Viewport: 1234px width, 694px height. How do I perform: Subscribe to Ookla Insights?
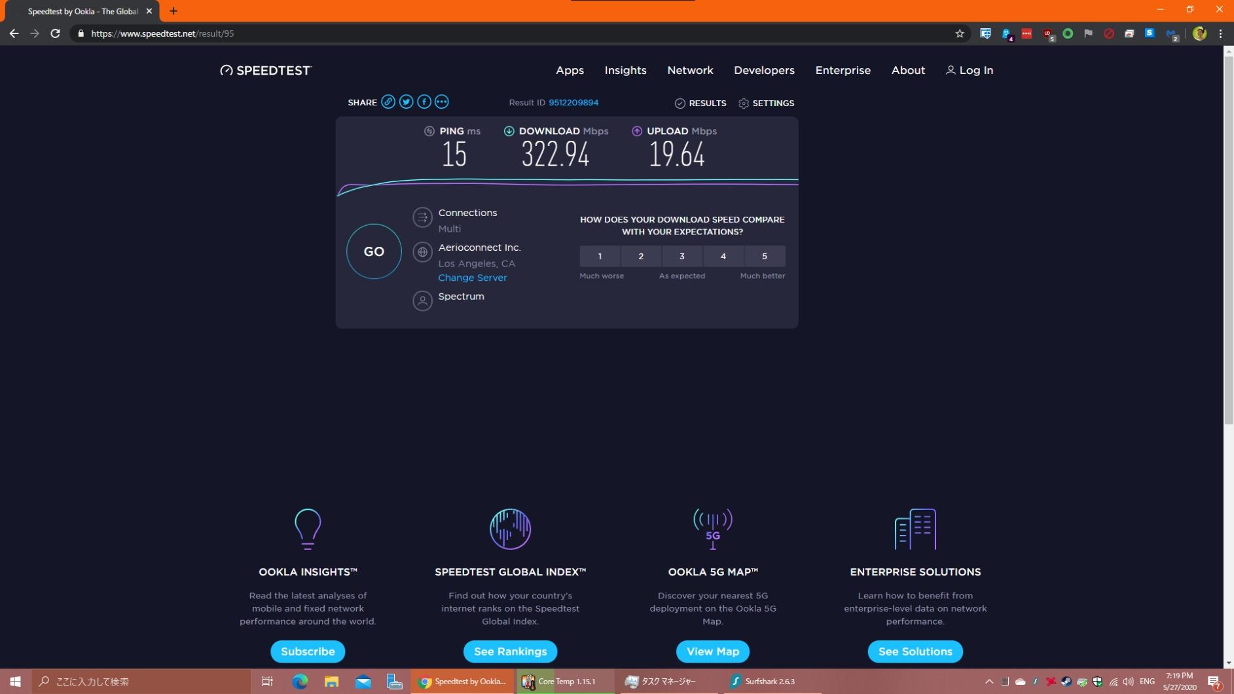point(308,651)
